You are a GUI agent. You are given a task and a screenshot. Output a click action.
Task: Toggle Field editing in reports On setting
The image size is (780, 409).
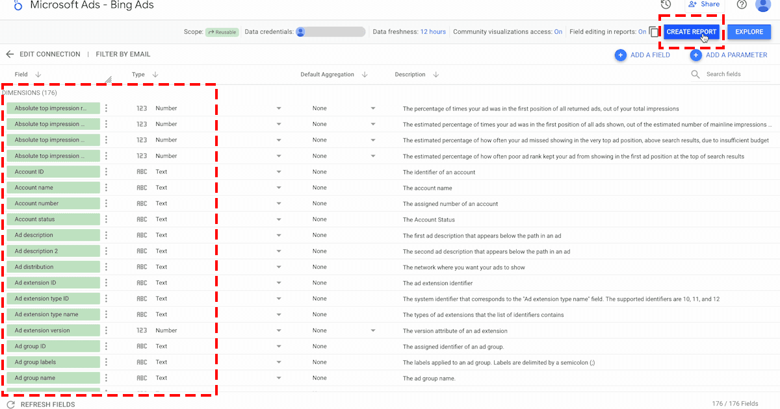[642, 32]
